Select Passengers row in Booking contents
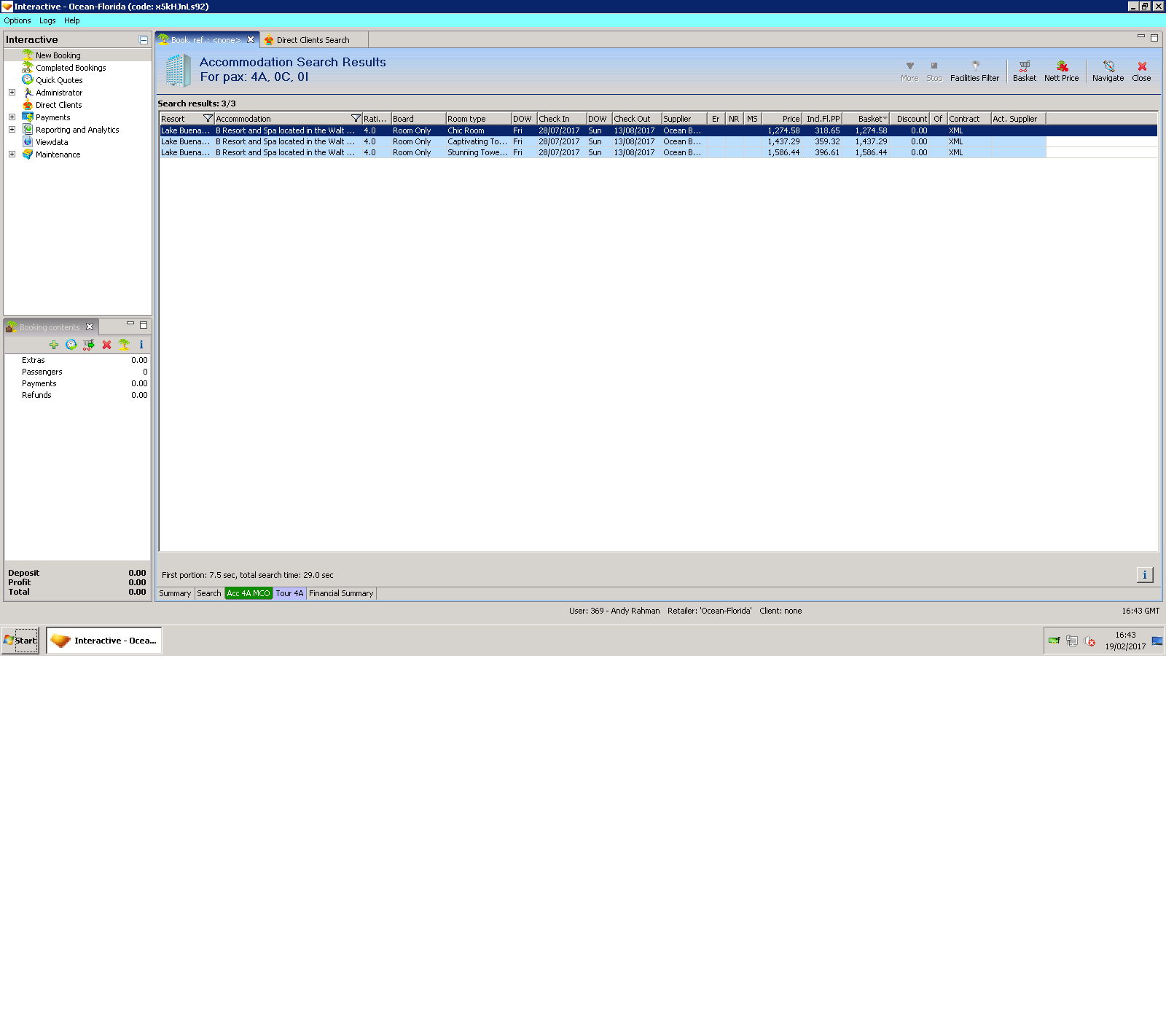 pyautogui.click(x=77, y=372)
